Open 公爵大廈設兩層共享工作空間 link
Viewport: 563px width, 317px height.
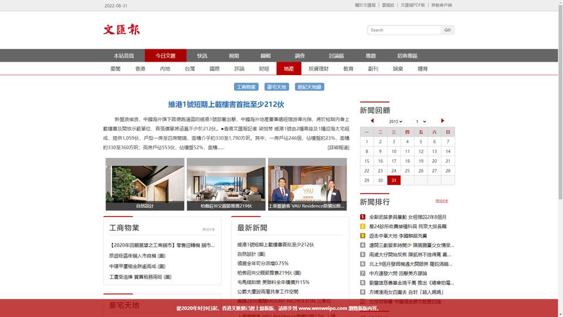pyautogui.click(x=268, y=292)
